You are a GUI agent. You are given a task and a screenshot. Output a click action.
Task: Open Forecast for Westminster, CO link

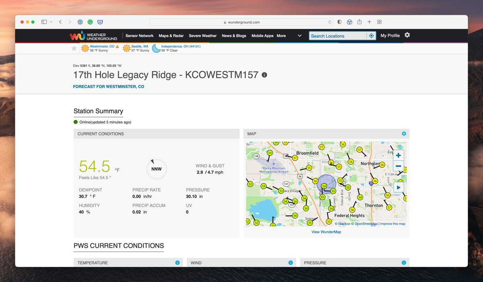click(x=109, y=87)
